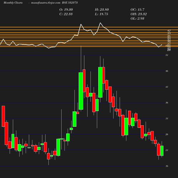This screenshot has height=178, width=178.
Task: Click the price axis label "51"
Action: pyautogui.click(x=167, y=55)
